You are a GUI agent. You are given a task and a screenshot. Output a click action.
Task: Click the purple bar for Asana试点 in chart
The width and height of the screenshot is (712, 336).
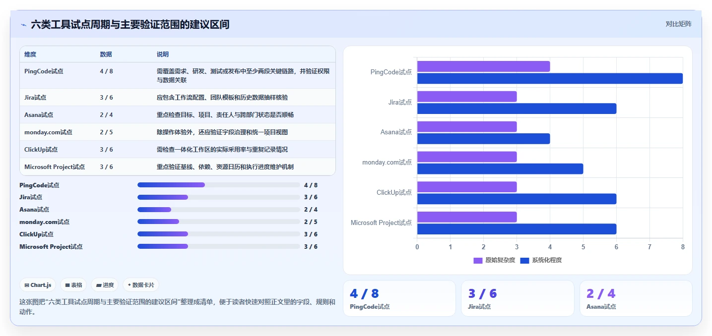coord(467,126)
